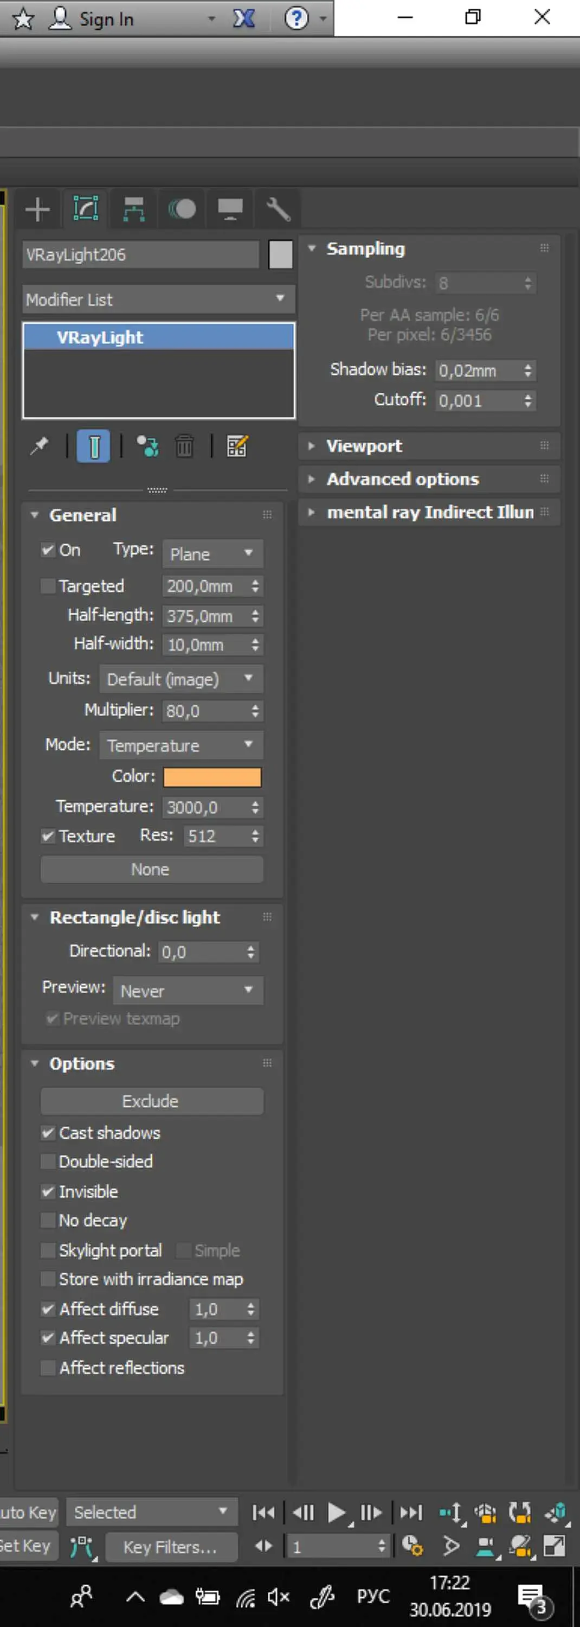Remove modifier with trash icon
580x1627 pixels.
184,446
